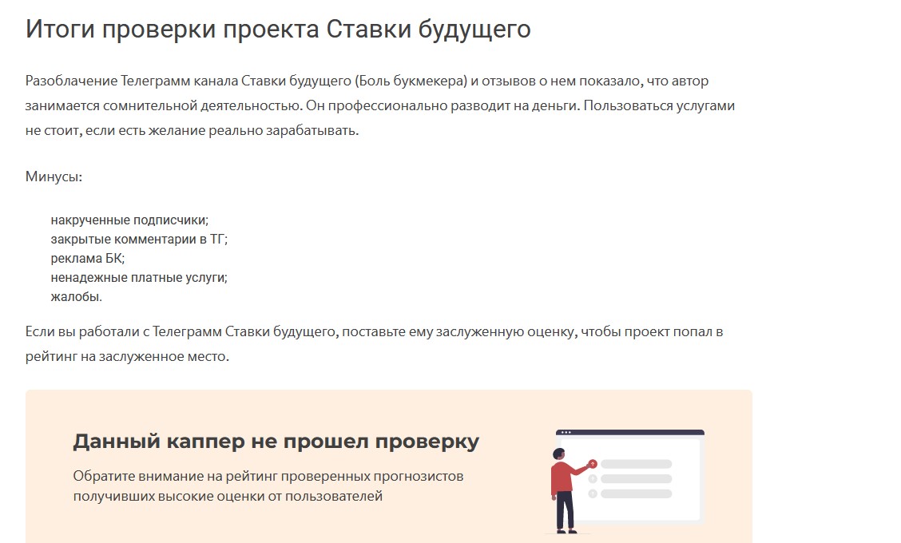Click the top gray bar in illustration

(636, 464)
